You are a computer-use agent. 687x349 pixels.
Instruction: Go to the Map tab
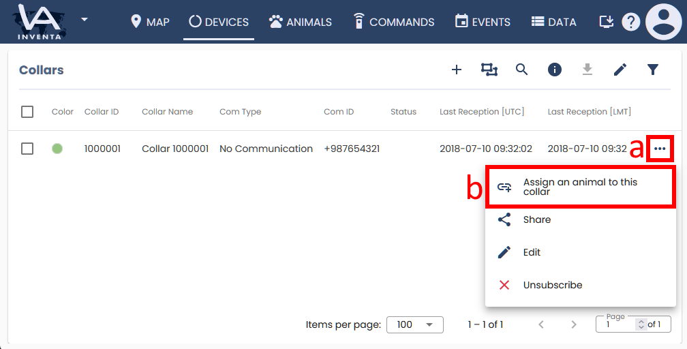150,22
